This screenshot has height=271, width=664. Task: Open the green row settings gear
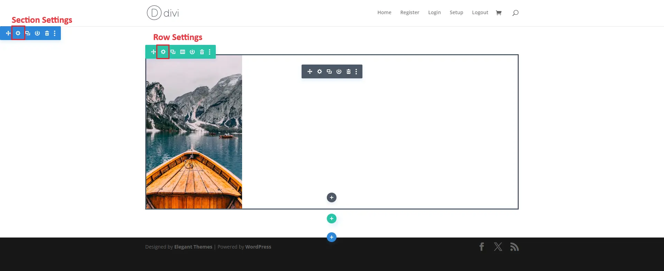[x=163, y=52]
